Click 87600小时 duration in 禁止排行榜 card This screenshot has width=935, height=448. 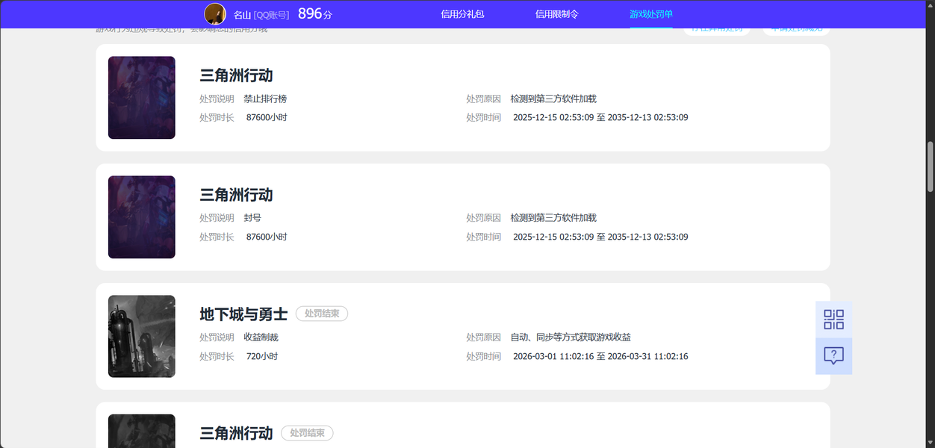coord(267,117)
